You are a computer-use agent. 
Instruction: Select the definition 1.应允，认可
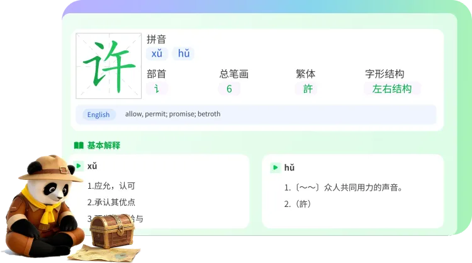(111, 186)
